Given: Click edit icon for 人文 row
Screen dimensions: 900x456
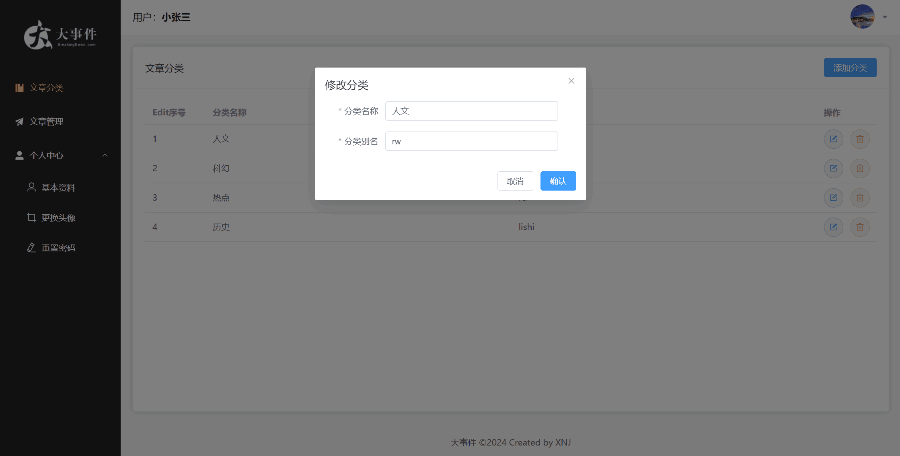Looking at the screenshot, I should pyautogui.click(x=833, y=139).
